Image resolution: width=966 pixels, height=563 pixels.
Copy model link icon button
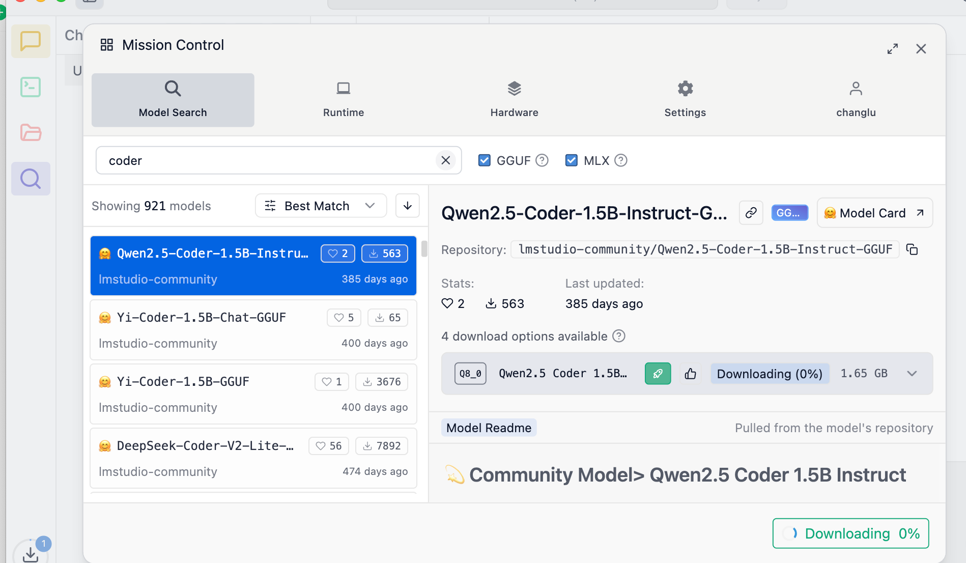(x=751, y=213)
